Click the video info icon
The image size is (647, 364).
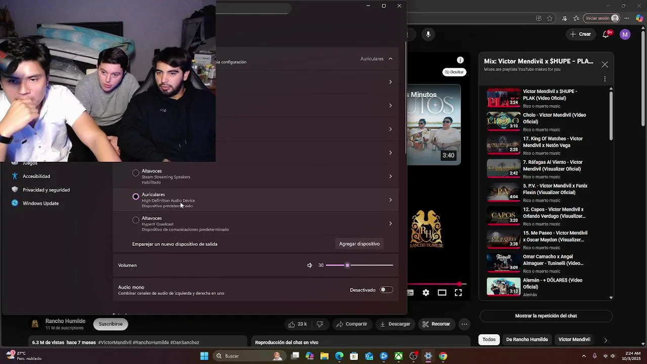pyautogui.click(x=460, y=60)
